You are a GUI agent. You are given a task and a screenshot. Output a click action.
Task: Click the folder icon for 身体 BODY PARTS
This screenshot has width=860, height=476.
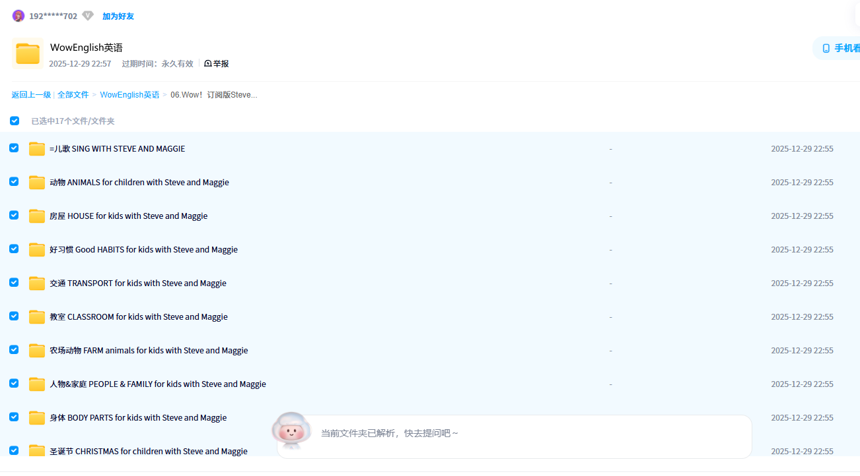click(x=37, y=418)
